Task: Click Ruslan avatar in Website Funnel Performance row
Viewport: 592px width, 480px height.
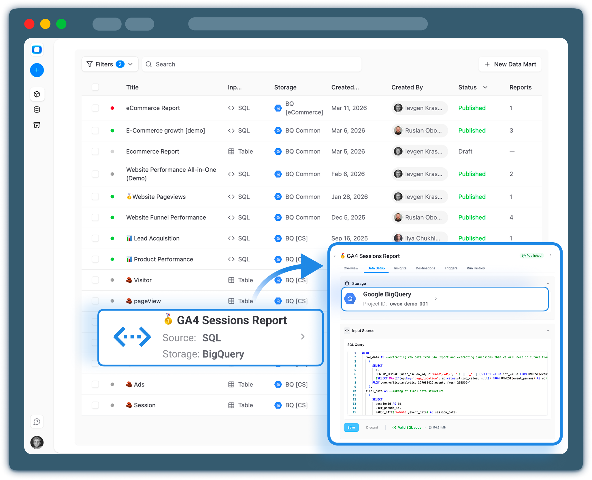Action: pos(398,218)
